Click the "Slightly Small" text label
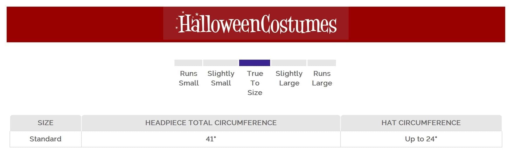This screenshot has width=511, height=157. coord(221,78)
